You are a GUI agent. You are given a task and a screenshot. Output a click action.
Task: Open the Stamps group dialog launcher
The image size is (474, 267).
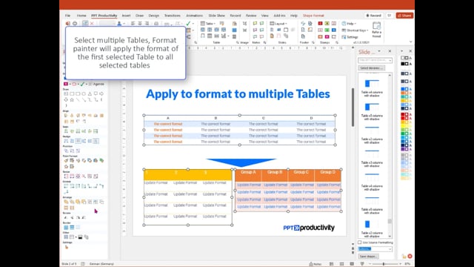[x=336, y=43]
